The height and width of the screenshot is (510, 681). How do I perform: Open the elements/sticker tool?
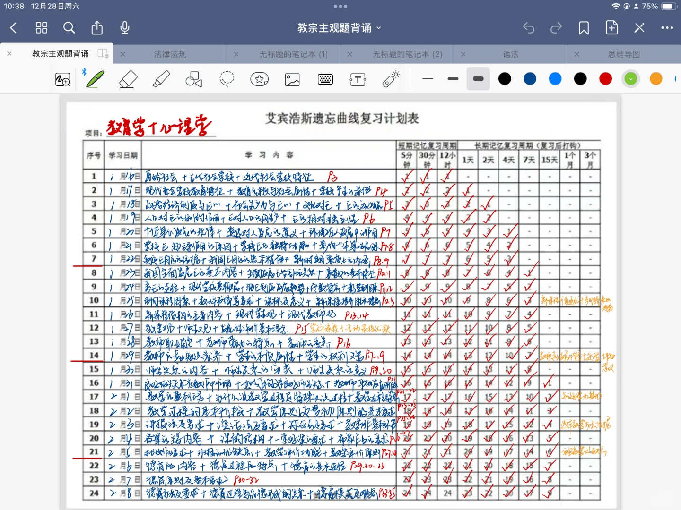[259, 79]
